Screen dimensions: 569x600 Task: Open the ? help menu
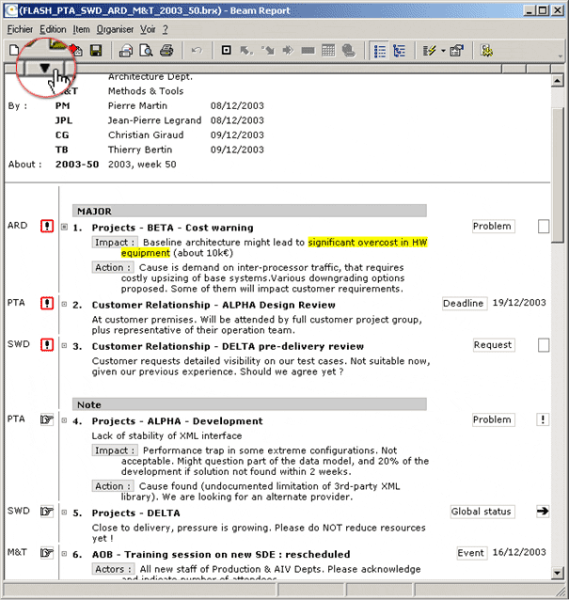tap(165, 29)
